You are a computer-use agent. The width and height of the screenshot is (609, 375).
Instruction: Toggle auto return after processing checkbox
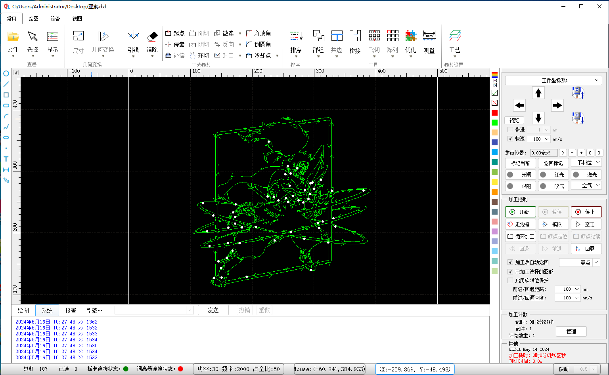510,262
